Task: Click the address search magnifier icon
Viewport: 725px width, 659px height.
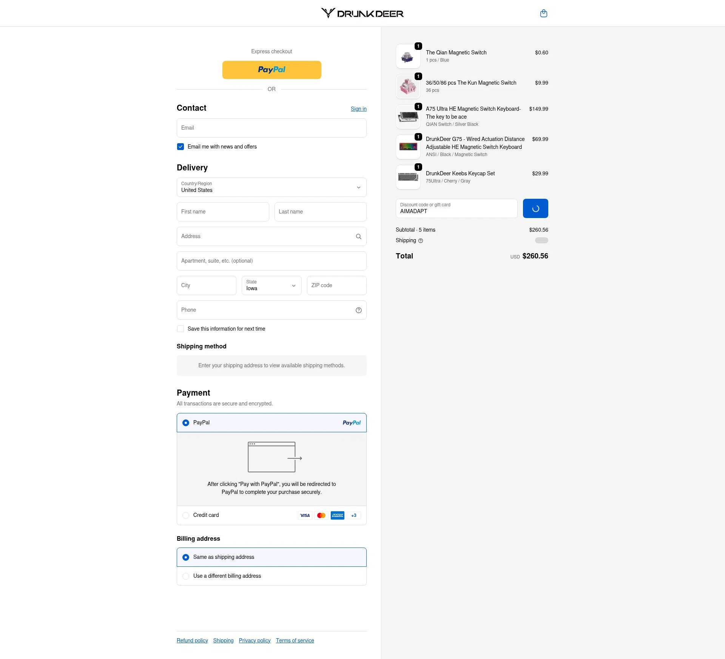Action: pos(358,237)
